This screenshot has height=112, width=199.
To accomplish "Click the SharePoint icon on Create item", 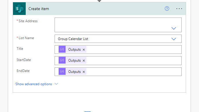I will pos(19,9).
